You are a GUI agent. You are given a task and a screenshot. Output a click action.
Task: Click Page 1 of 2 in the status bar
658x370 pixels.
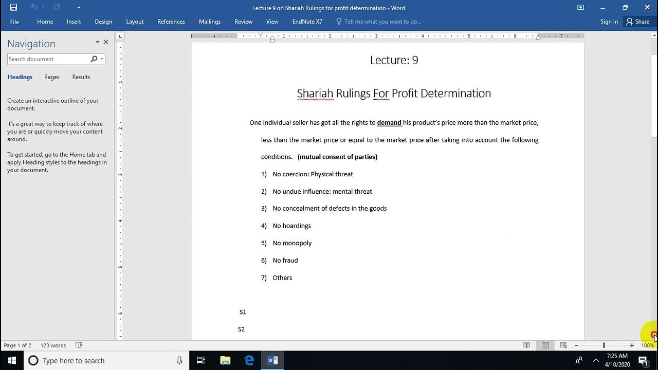tap(17, 345)
